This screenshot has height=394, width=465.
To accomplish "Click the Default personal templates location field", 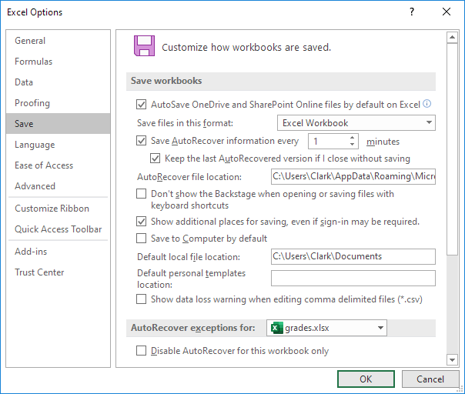I will tap(353, 278).
